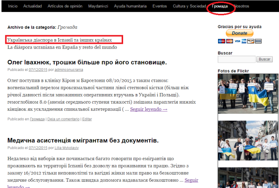Open article title about Олег Івахнюк
Image resolution: width=279 pixels, height=188 pixels.
(x=87, y=62)
